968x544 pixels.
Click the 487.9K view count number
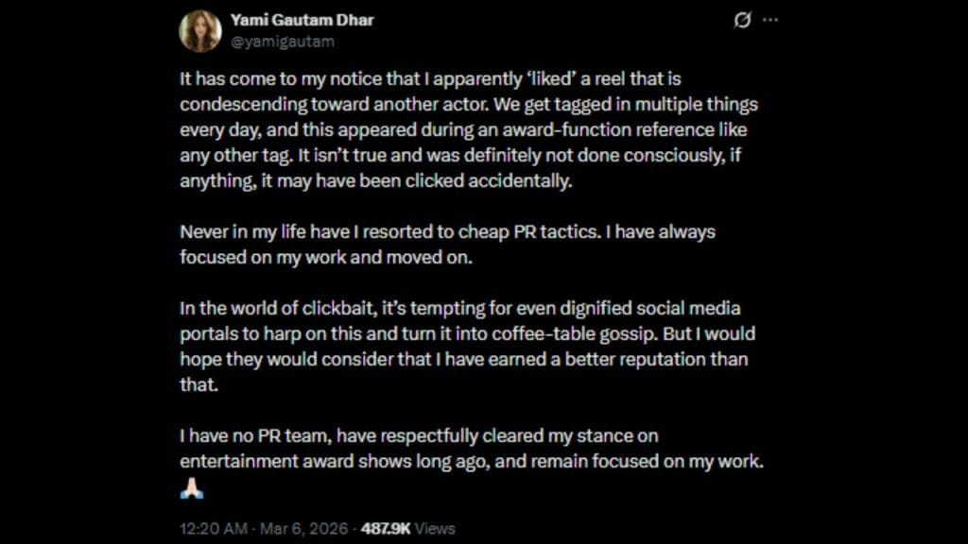[386, 528]
